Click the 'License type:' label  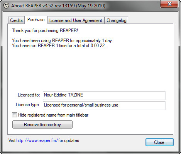28,105
